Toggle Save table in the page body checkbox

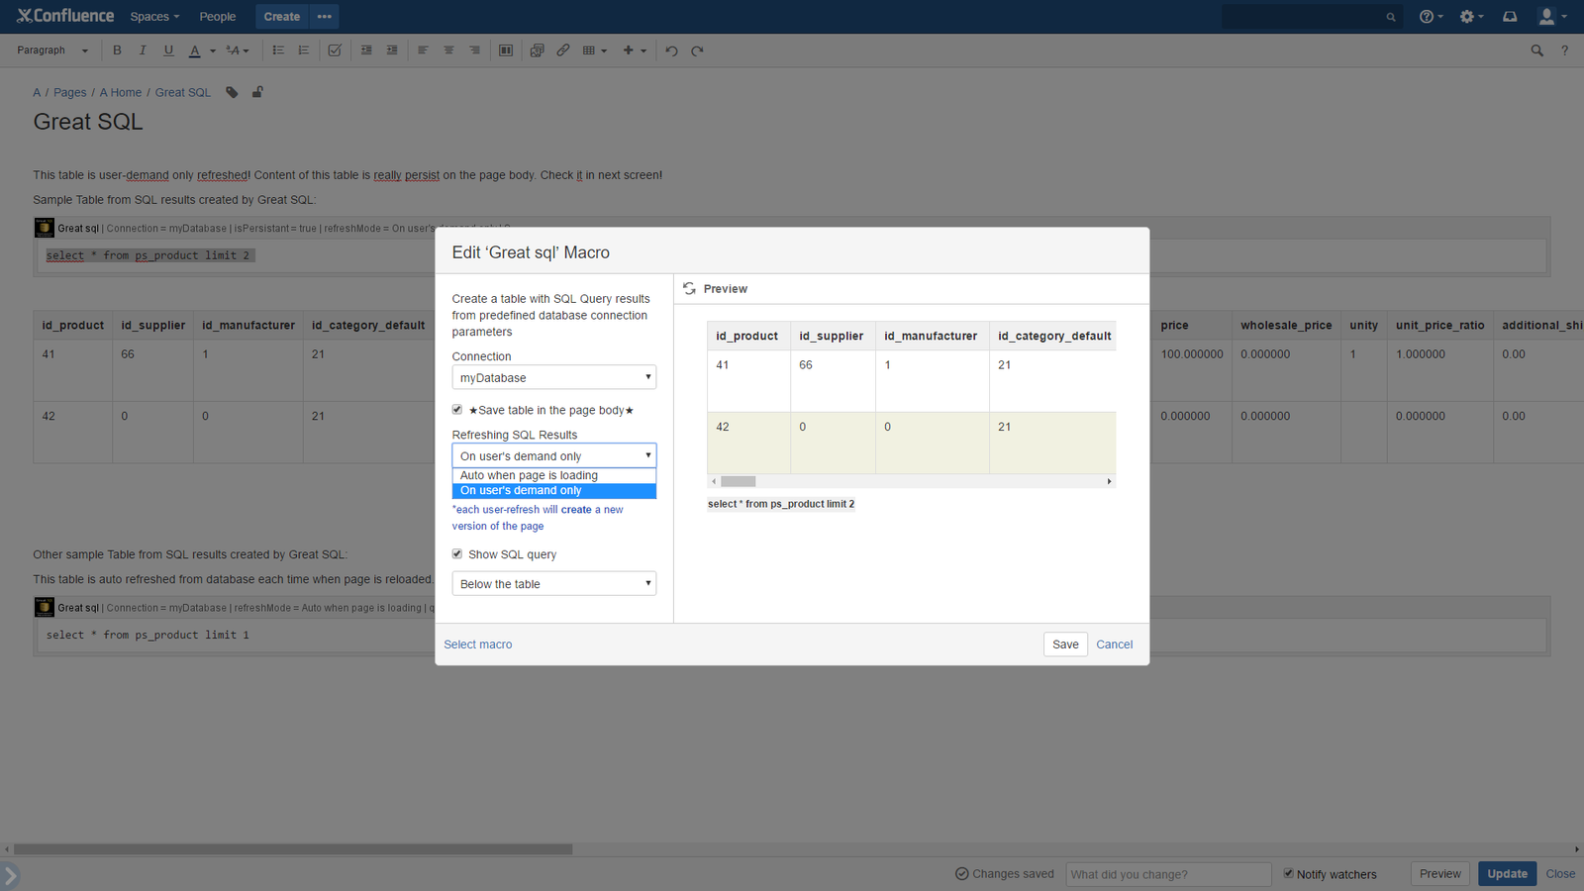click(x=457, y=410)
